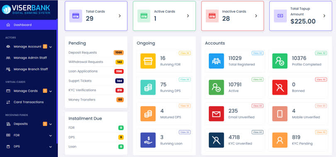
Task: Open Total Topup Amount details arrow
Action: click(324, 16)
